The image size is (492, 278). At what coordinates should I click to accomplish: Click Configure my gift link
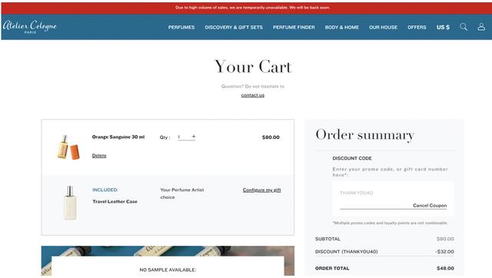[x=261, y=190]
